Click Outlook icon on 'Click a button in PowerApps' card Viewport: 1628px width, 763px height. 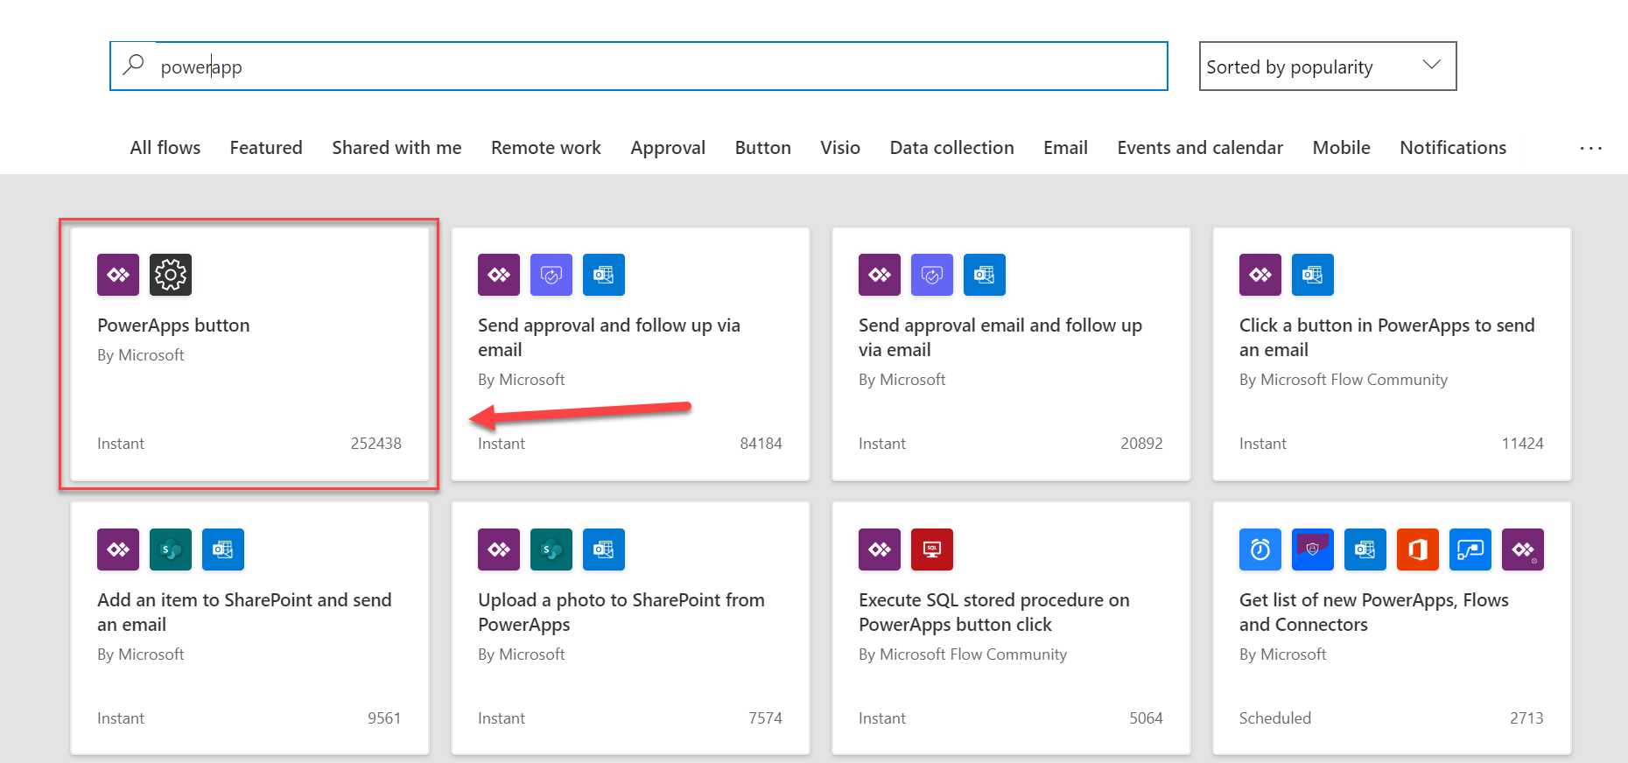(1313, 275)
